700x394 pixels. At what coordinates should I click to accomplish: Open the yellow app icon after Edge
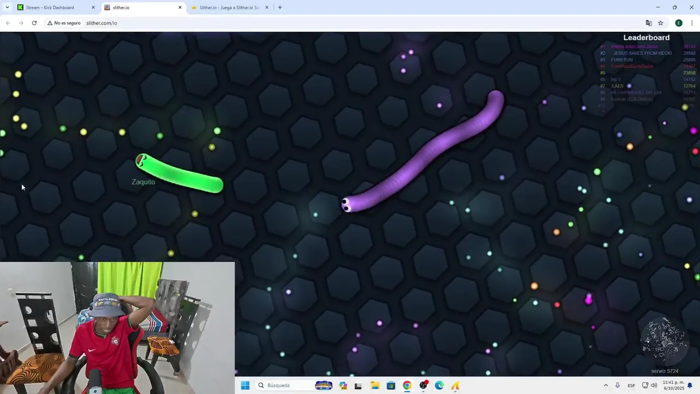[455, 385]
